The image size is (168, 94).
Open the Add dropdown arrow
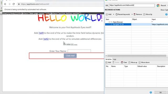tap(114, 14)
